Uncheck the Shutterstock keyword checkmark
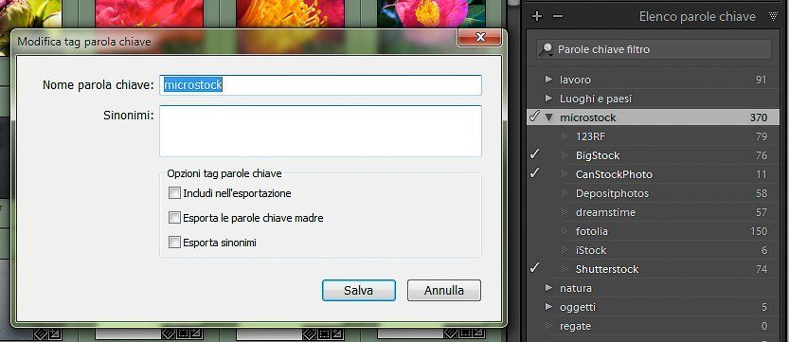The width and height of the screenshot is (789, 342). [535, 268]
